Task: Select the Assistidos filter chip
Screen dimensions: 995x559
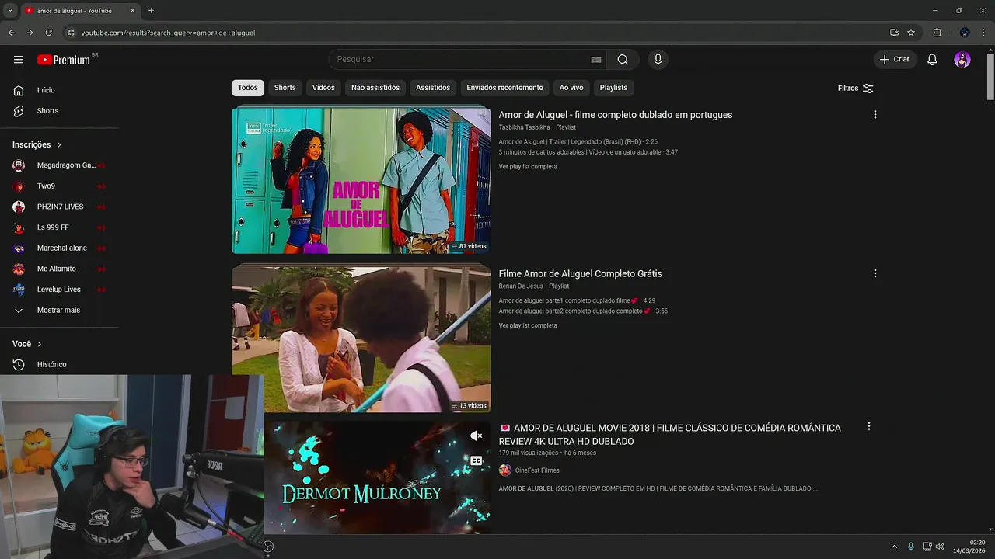Action: tap(433, 88)
